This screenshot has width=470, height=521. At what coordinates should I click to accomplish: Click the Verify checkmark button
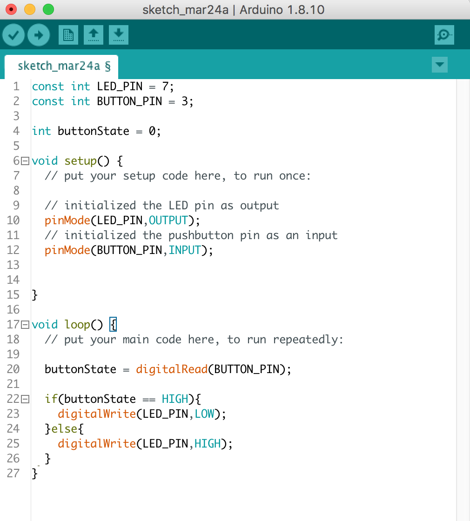point(13,35)
